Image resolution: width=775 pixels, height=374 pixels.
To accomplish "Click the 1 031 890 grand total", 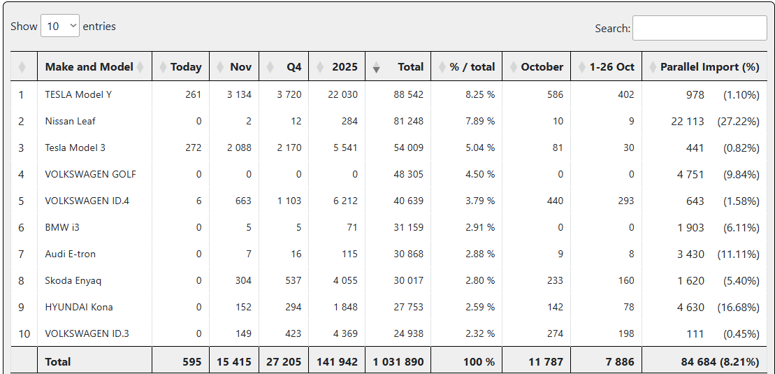I will [398, 361].
